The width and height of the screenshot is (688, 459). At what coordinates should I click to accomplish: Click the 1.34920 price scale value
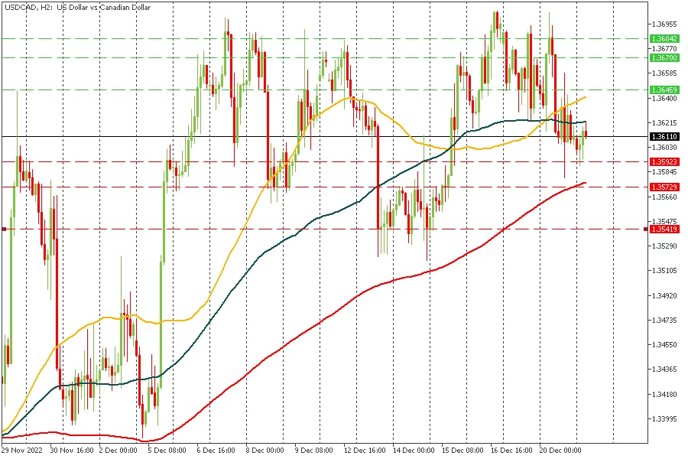click(664, 295)
